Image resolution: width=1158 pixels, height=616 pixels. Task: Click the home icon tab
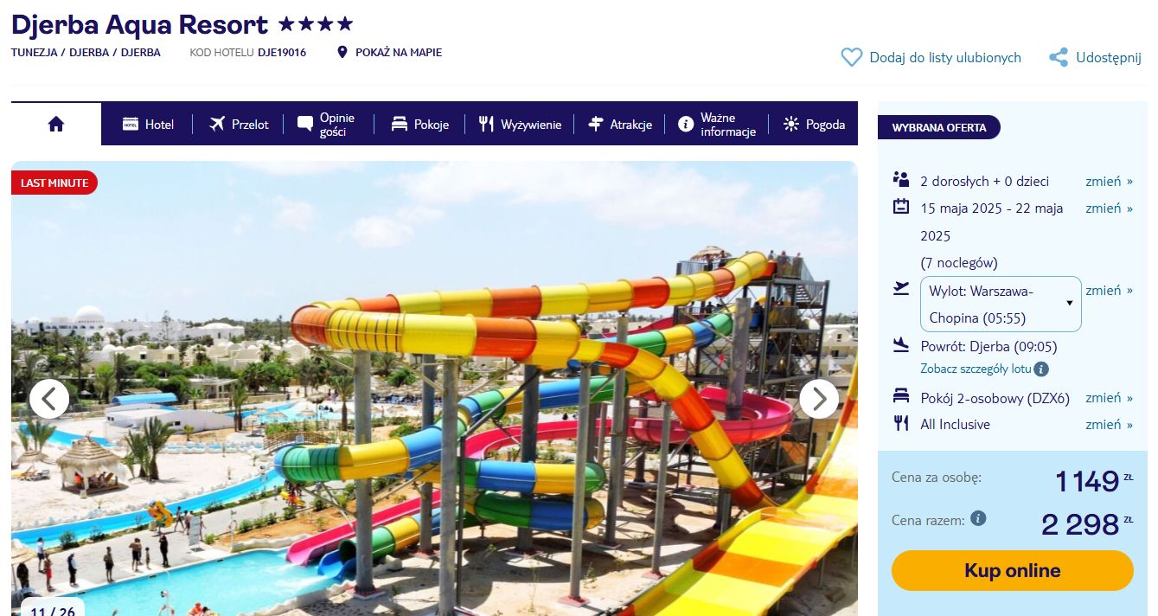[56, 124]
